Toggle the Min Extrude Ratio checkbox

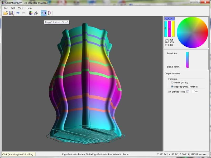188,92
